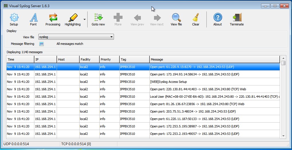Expand the Highlighting dropdown arrow

click(84, 20)
